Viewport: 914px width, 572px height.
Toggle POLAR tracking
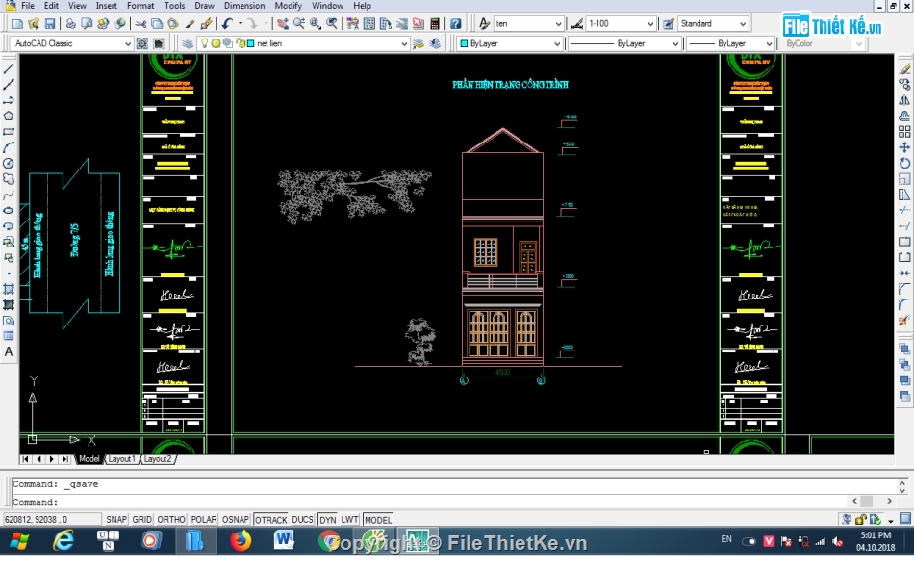coord(204,519)
